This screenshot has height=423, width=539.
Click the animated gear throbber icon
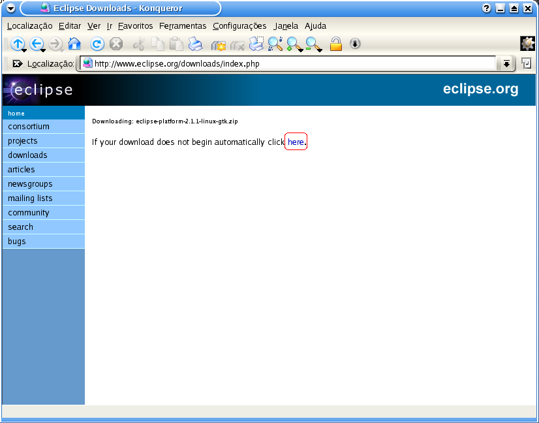click(x=528, y=44)
